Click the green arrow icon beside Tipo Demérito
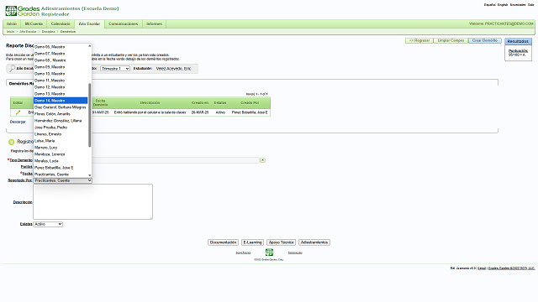The width and height of the screenshot is (538, 302). (262, 160)
